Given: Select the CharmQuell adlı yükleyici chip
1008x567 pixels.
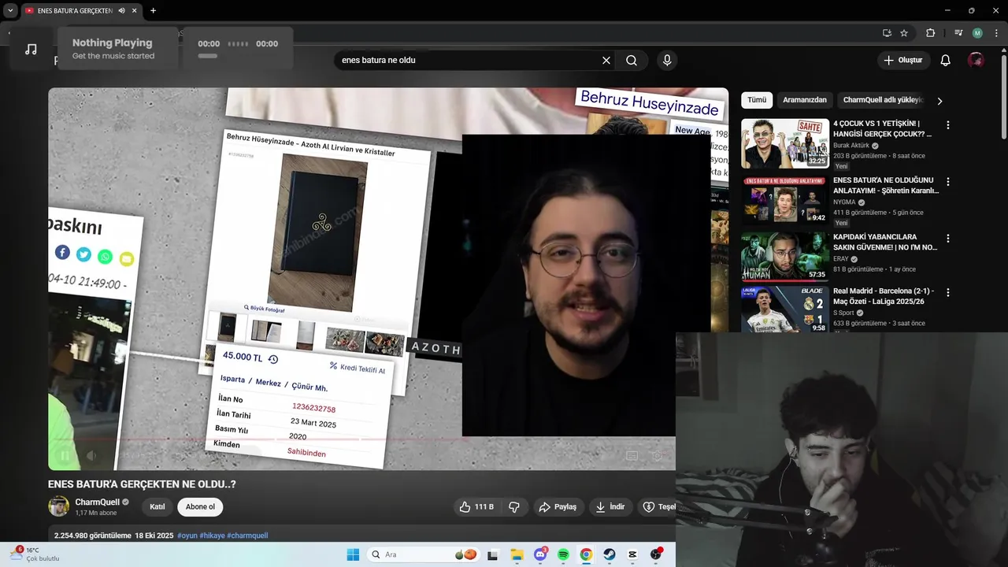Looking at the screenshot, I should pyautogui.click(x=881, y=100).
